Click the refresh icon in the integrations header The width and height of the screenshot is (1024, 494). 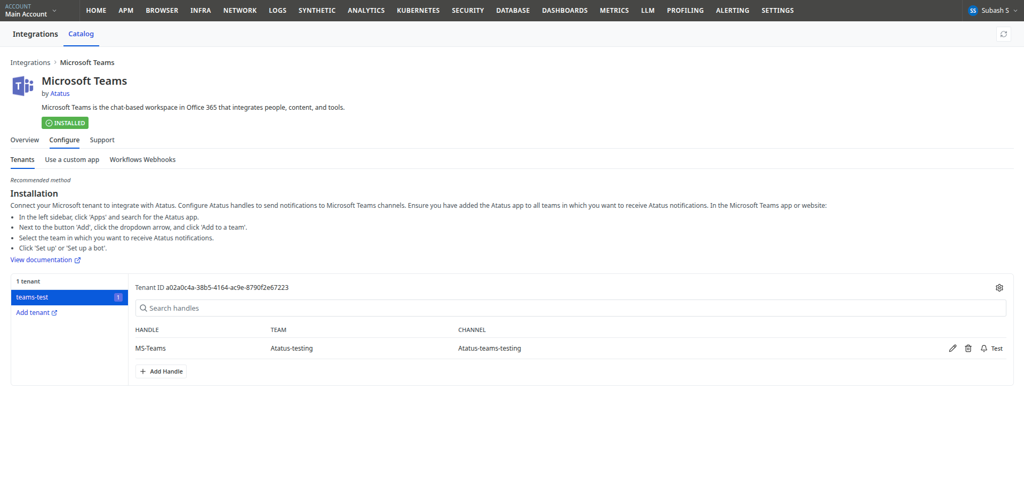[x=1003, y=34]
